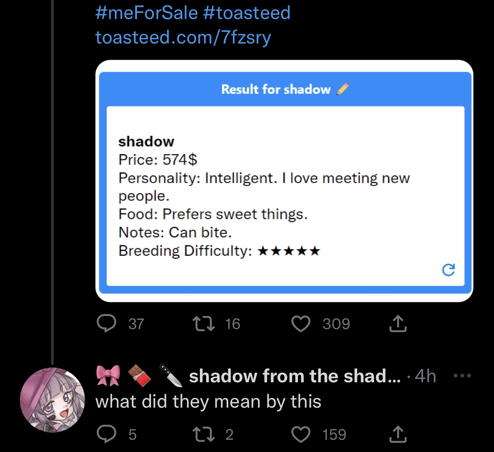Screen dimensions: 494x452
Task: Open the #toasteed hashtag
Action: [x=246, y=12]
